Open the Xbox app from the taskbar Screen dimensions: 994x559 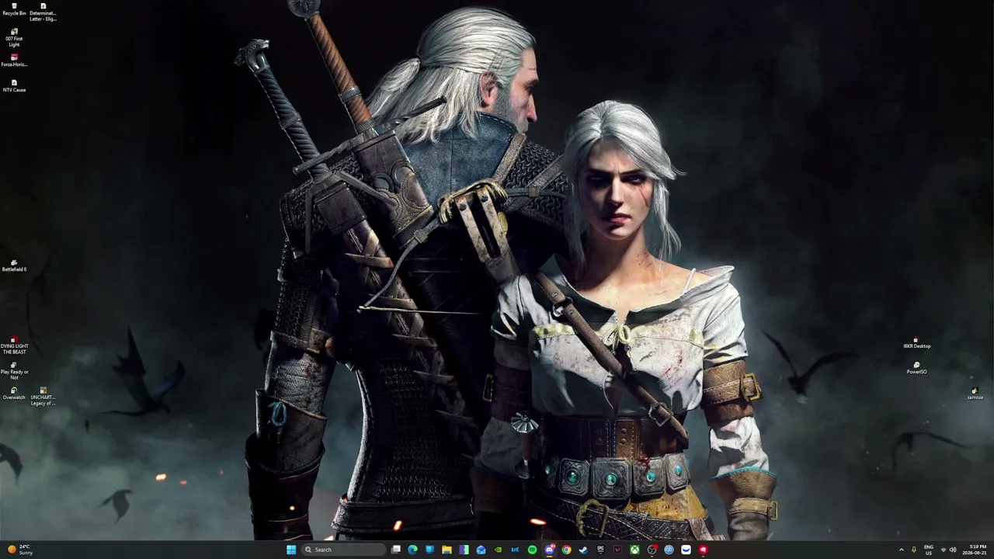(634, 550)
